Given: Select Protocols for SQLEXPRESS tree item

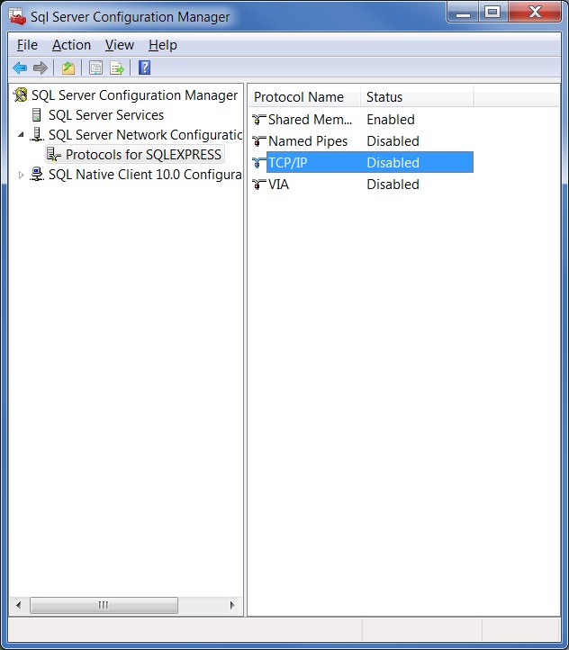Looking at the screenshot, I should pyautogui.click(x=143, y=155).
